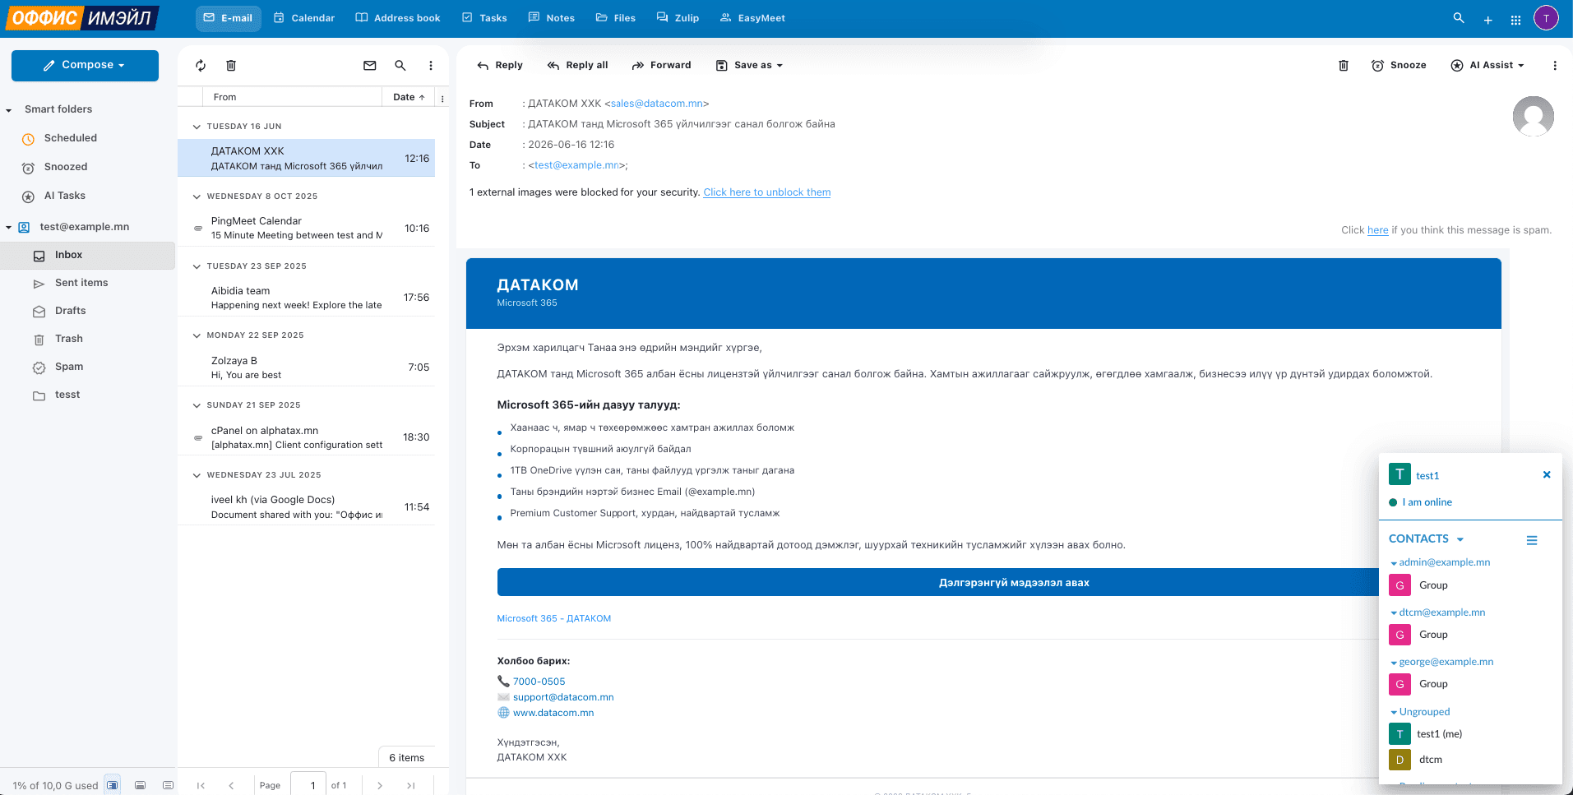This screenshot has height=795, width=1573.
Task: Open the Zulip tab
Action: point(678,18)
